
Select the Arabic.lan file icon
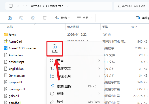coord(6,55)
